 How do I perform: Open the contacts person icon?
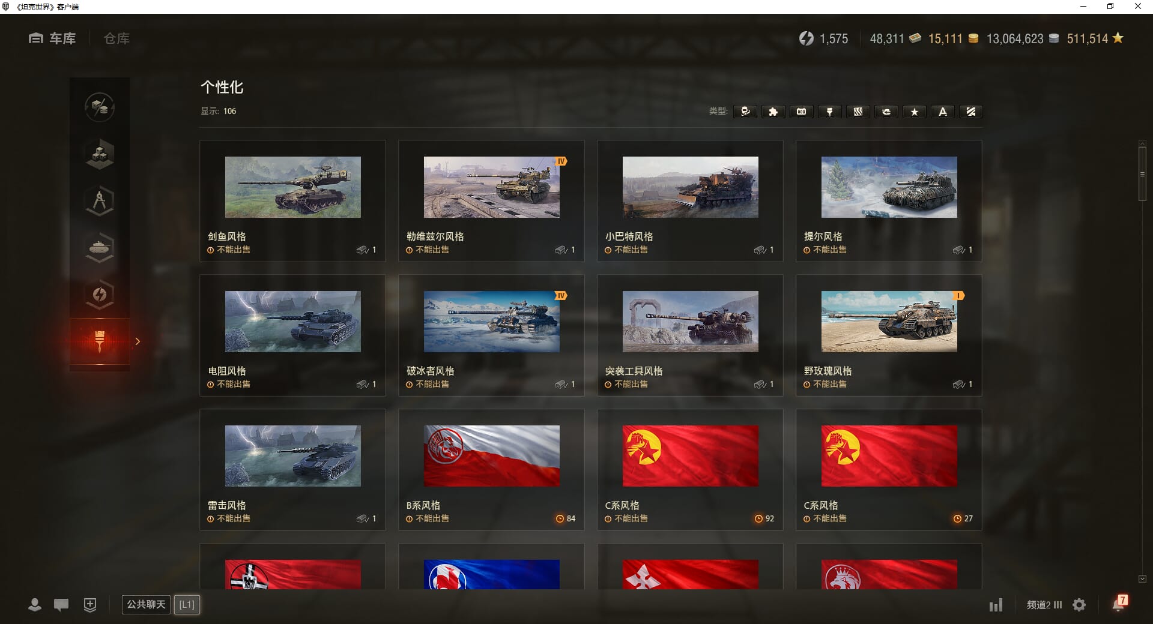[35, 605]
